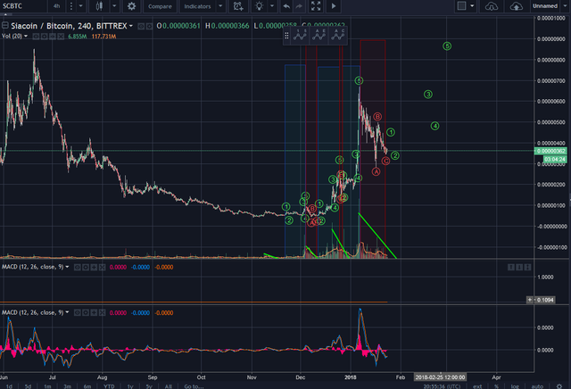Select the YTD date range
Screen dimensions: 571x389
[x=109, y=386]
